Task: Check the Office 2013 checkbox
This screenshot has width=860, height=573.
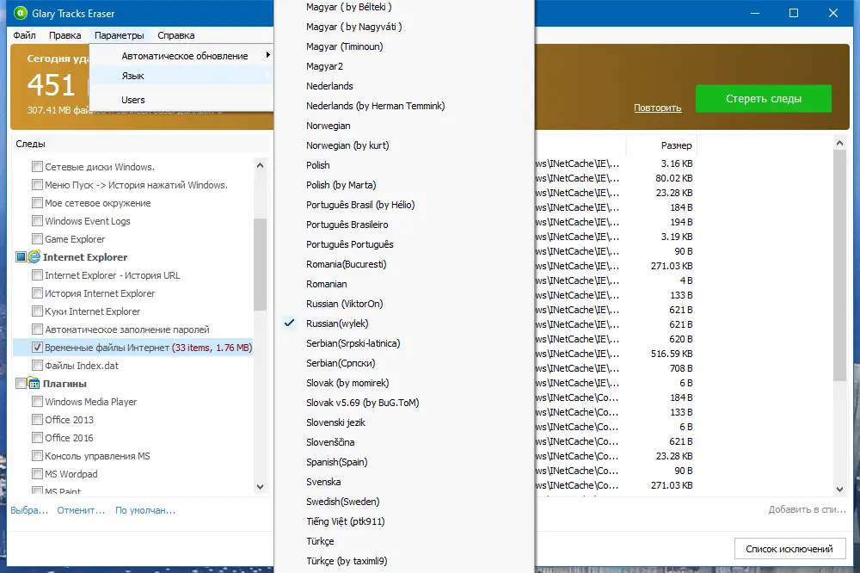Action: [37, 419]
